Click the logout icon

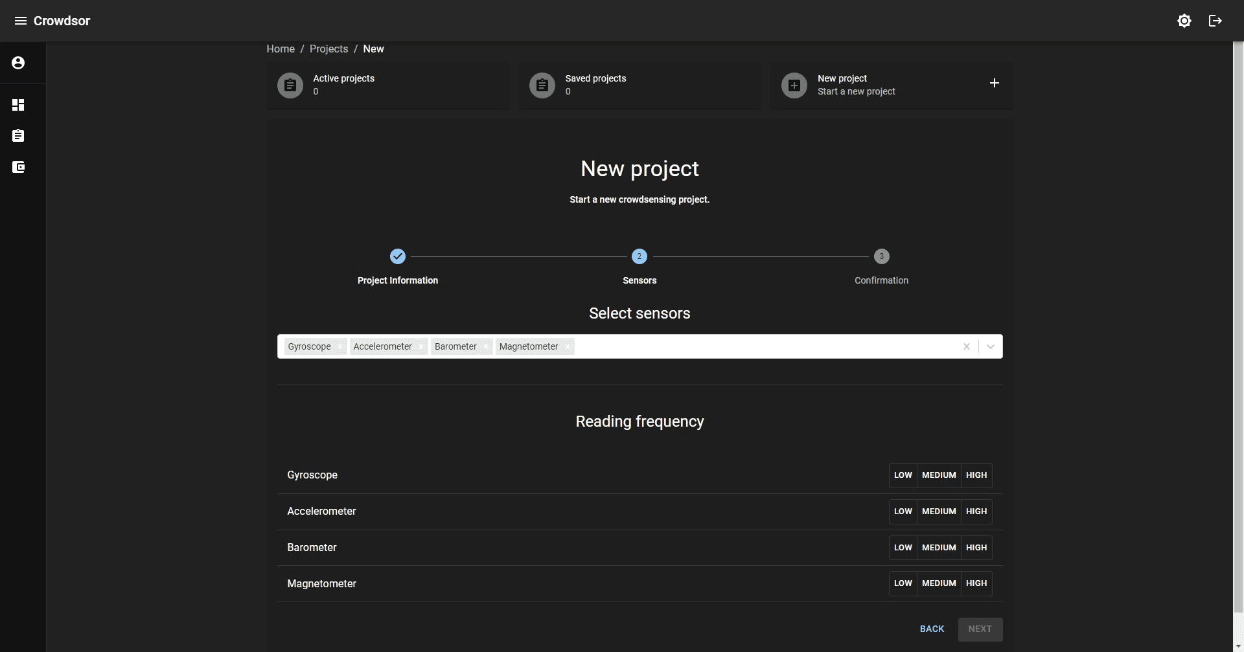[1215, 21]
